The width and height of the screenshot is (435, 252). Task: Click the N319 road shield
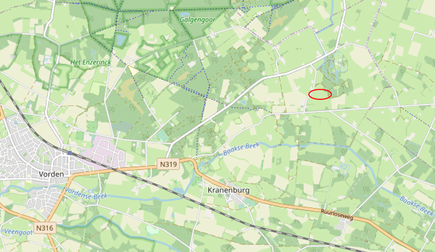click(x=169, y=164)
